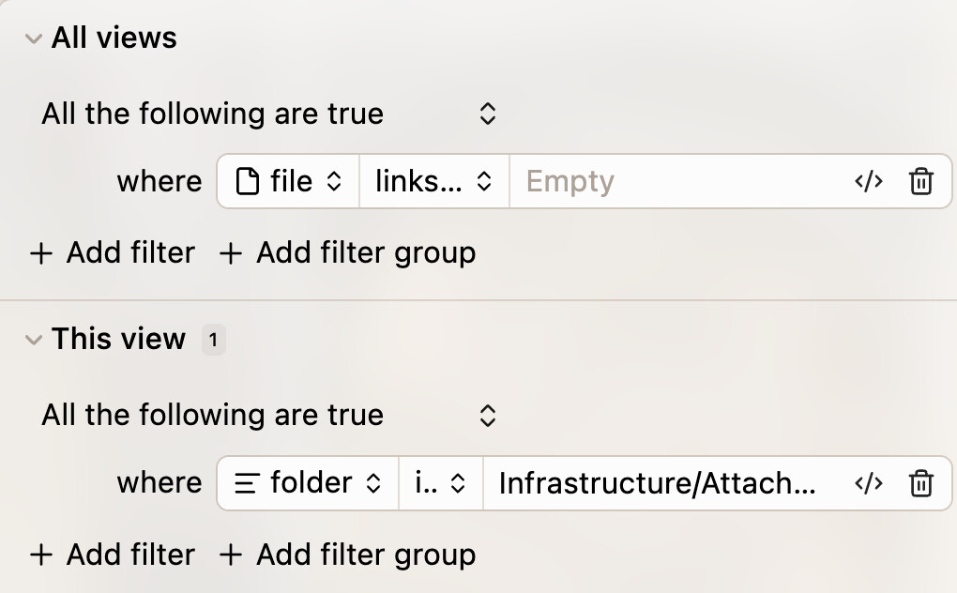Open the links operator dropdown
This screenshot has width=957, height=593.
pos(433,181)
